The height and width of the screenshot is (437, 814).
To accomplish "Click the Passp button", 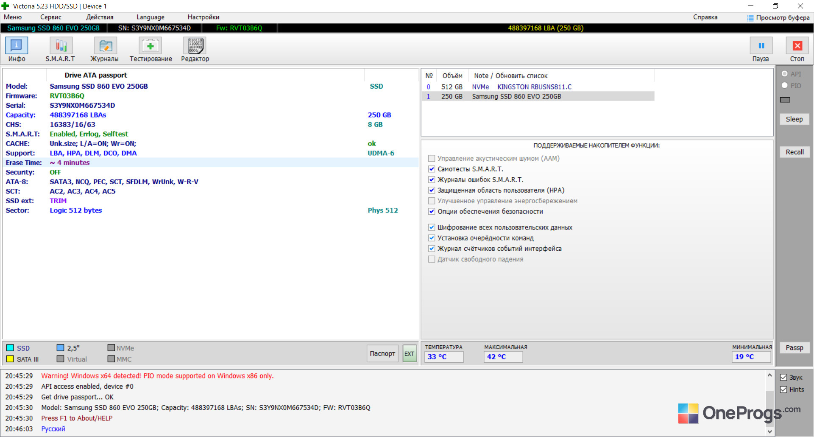I will (x=794, y=348).
